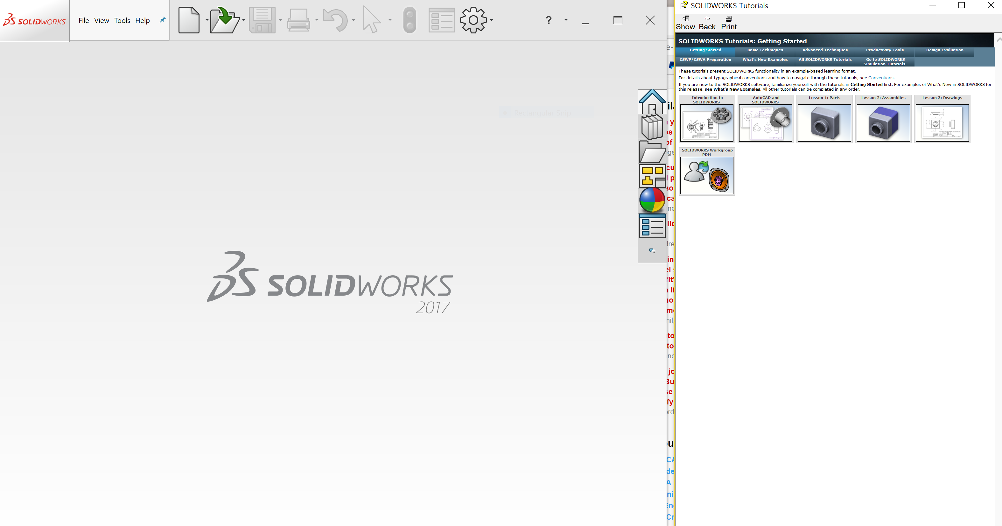Open the Appearances color ball tab
The height and width of the screenshot is (526, 1002).
click(652, 200)
